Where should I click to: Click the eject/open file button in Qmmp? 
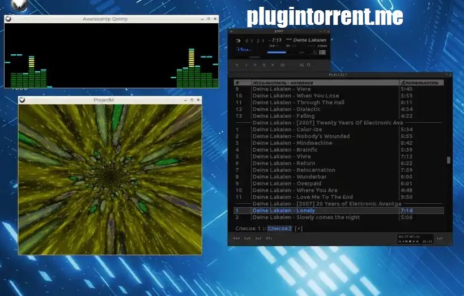[x=283, y=65]
